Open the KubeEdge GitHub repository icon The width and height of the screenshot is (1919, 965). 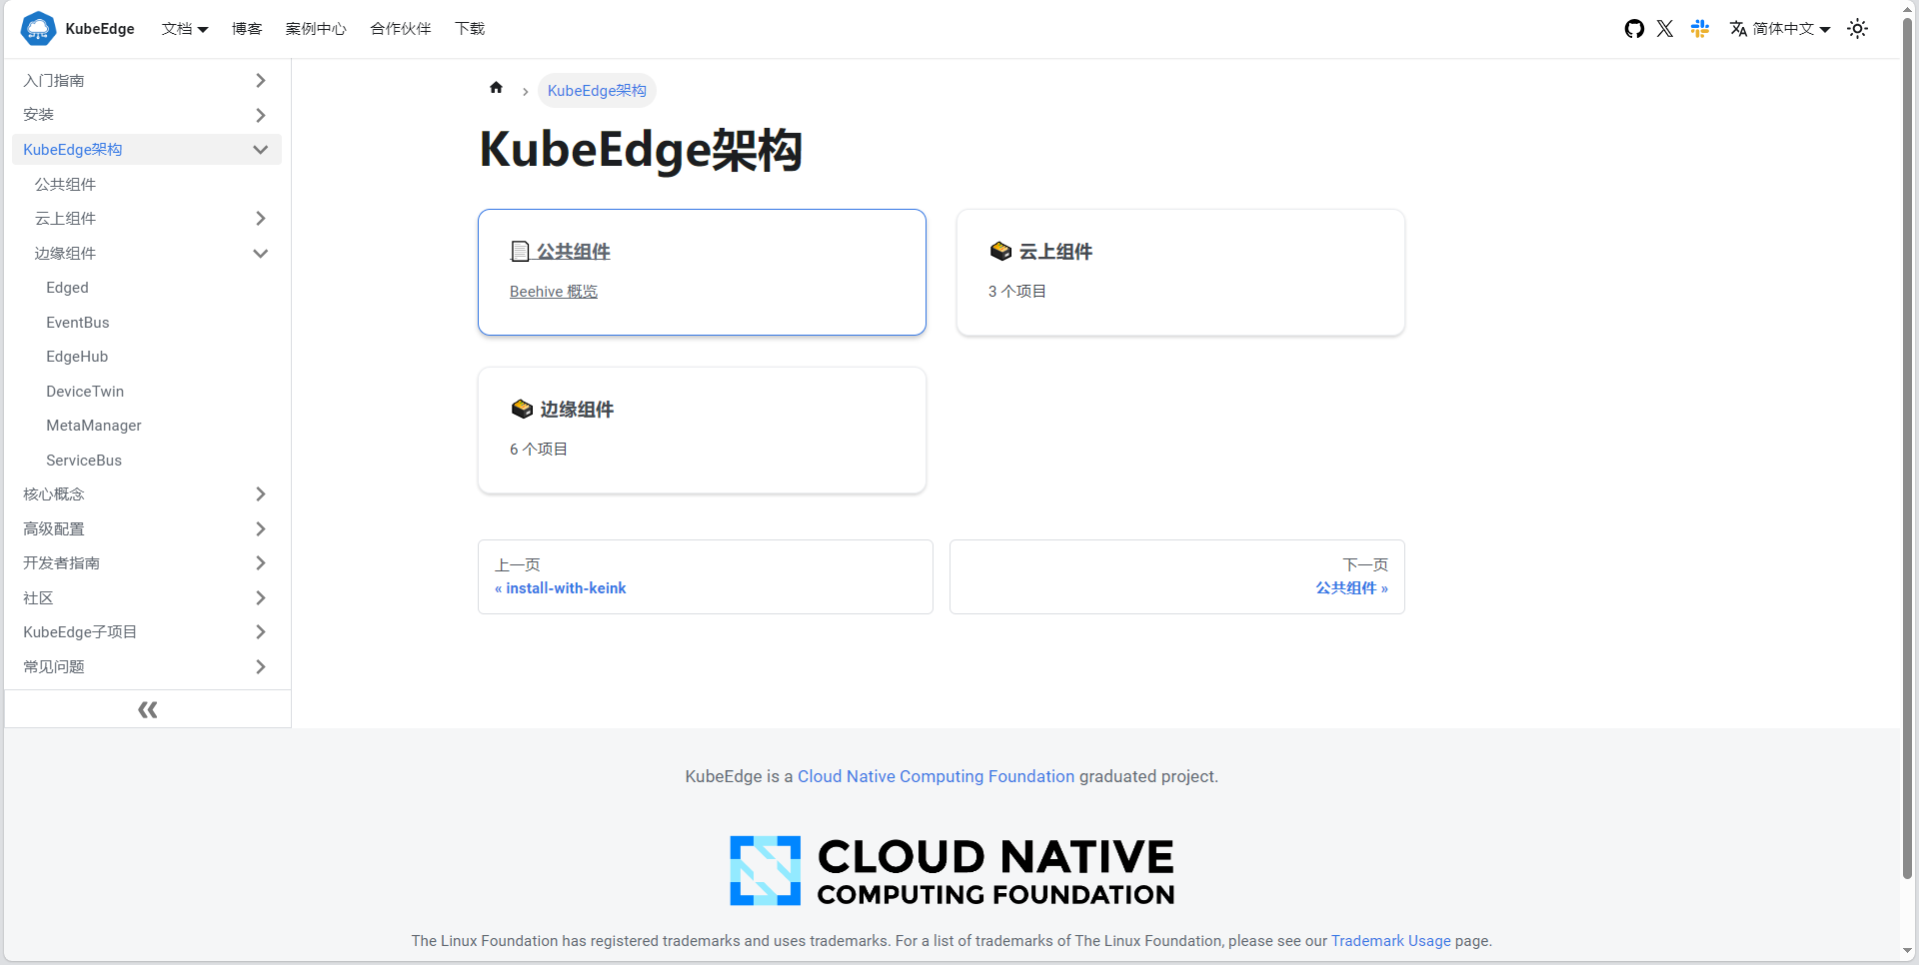pyautogui.click(x=1634, y=28)
